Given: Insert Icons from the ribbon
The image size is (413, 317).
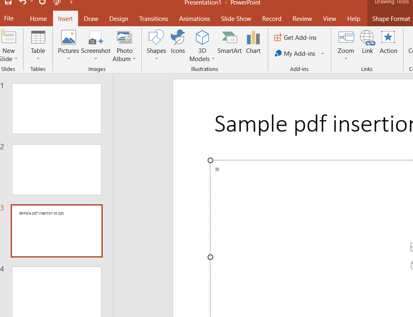Looking at the screenshot, I should pos(178,42).
